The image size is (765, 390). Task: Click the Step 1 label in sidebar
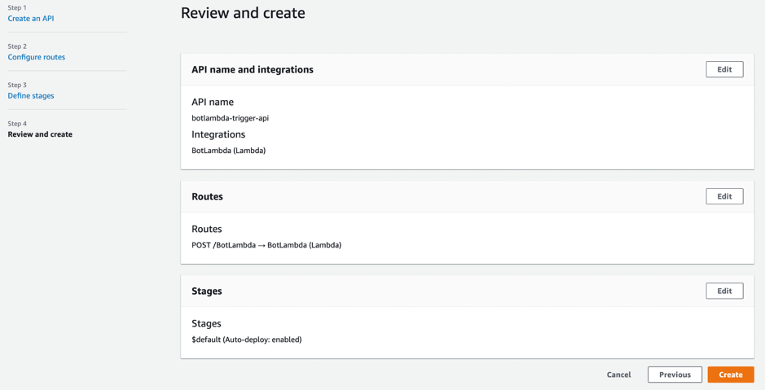click(17, 7)
